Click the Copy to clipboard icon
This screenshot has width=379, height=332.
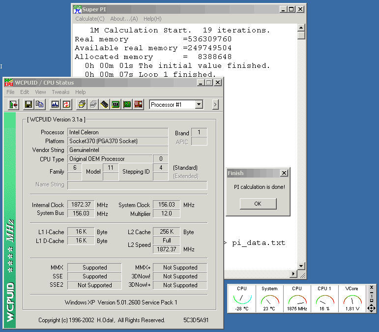39,104
